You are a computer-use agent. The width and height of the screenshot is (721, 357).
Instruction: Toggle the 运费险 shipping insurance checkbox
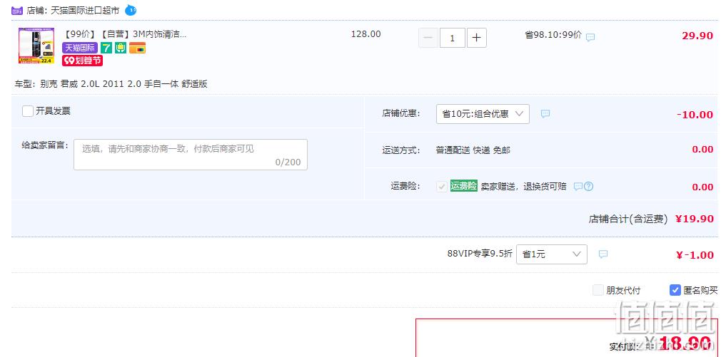click(x=442, y=186)
